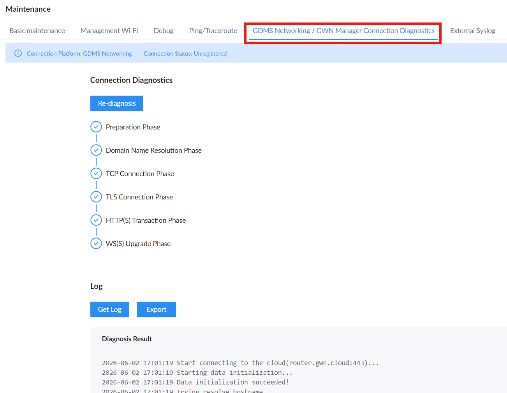Click log line 'Start connecting to the cloud'
The width and height of the screenshot is (507, 393).
click(240, 363)
